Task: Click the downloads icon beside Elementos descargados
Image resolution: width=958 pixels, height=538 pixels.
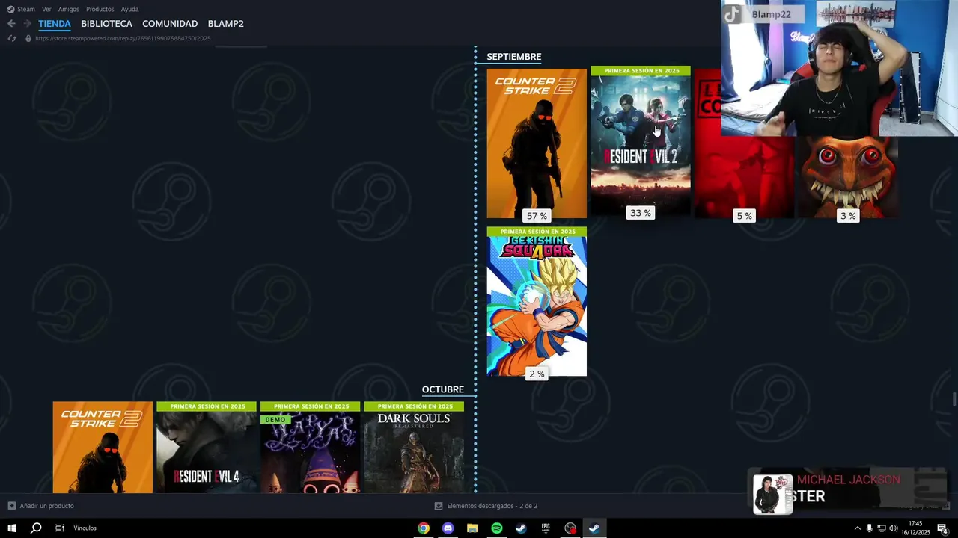Action: tap(439, 506)
